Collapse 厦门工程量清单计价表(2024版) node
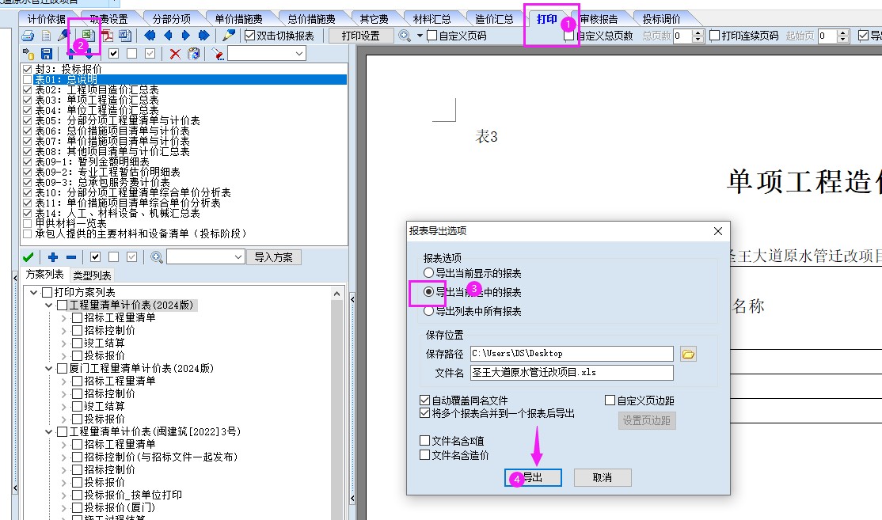 point(49,369)
